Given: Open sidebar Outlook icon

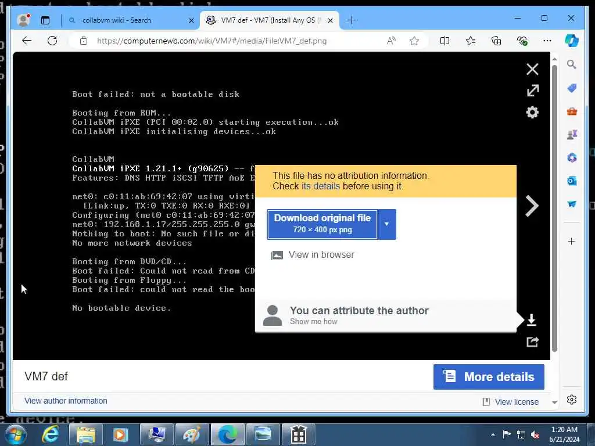Looking at the screenshot, I should click(x=572, y=181).
